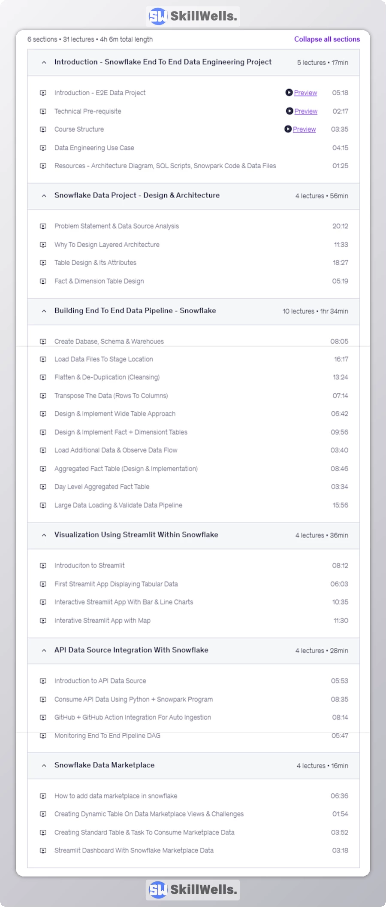Click video icon beside Load Data Files To Stage Location
The image size is (386, 907).
[x=43, y=359]
